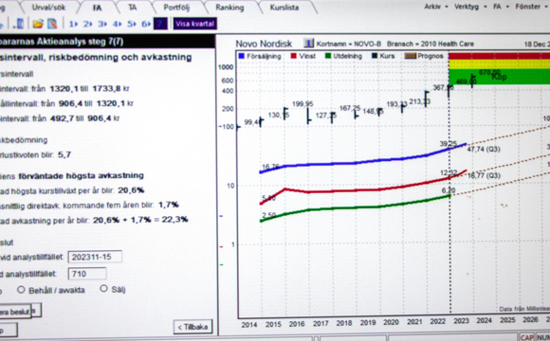This screenshot has height=341, width=550.
Task: Go to analysis step 1
Action: 73,24
